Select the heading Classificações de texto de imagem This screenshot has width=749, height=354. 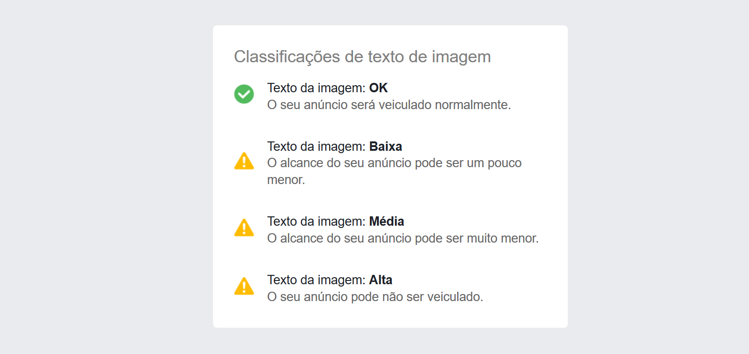tap(362, 57)
